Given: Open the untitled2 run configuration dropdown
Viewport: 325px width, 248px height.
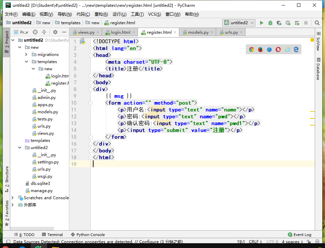Looking at the screenshot, I should coord(239,23).
